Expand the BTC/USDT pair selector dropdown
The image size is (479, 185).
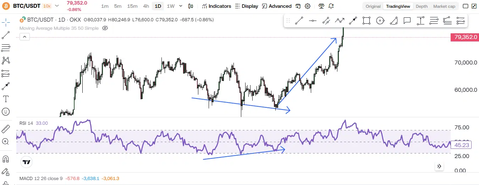point(57,6)
